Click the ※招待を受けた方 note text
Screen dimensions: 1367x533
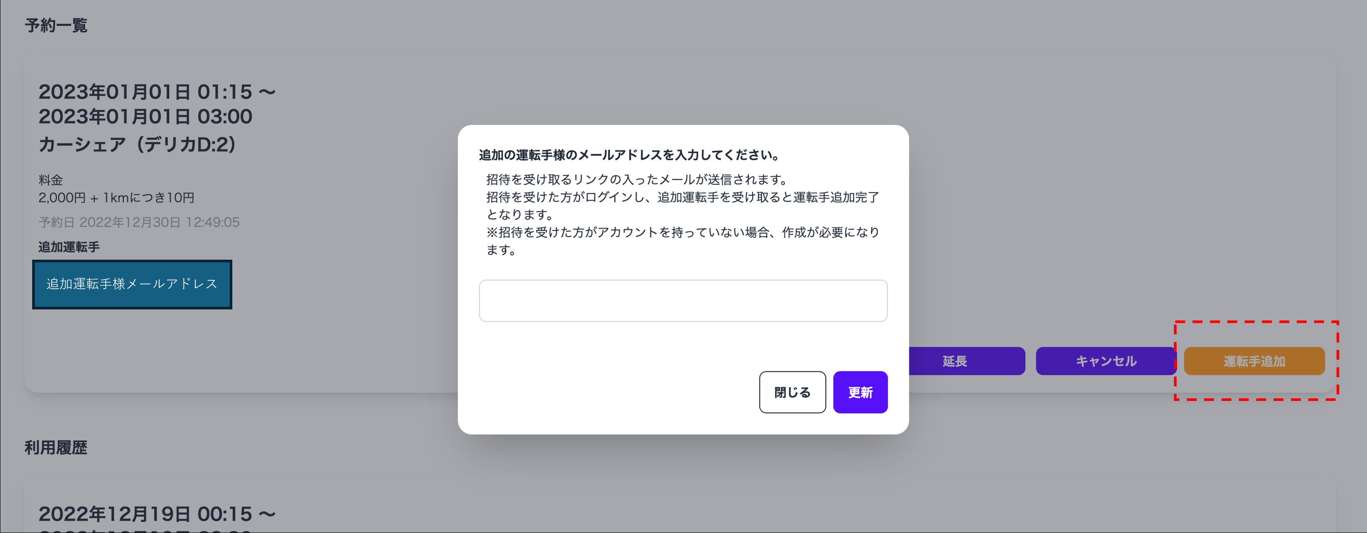[x=682, y=232]
